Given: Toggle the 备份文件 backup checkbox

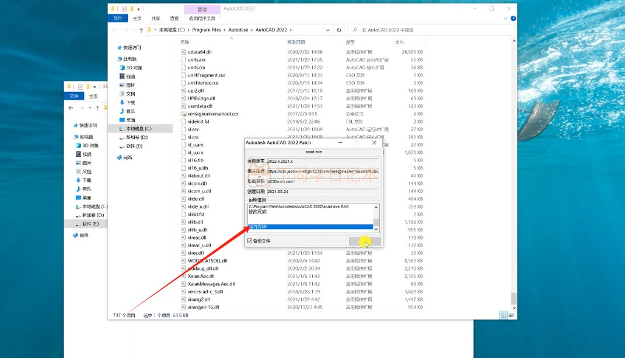Looking at the screenshot, I should tap(250, 241).
